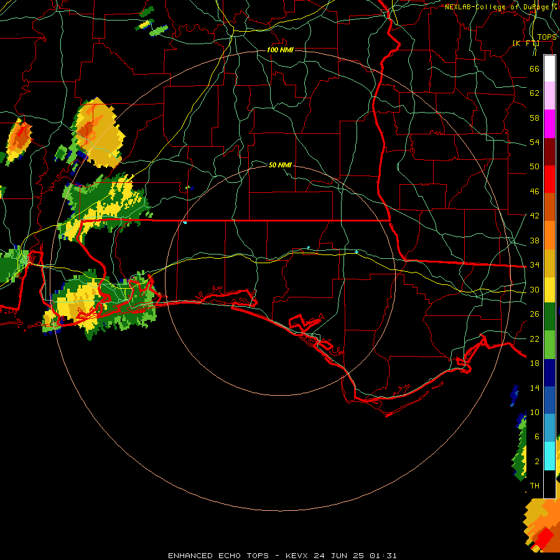Click the [K FT] units label

click(526, 43)
